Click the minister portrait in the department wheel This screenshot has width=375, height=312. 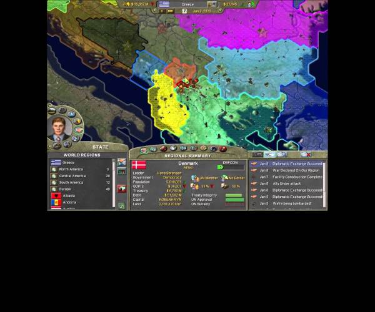pos(59,129)
